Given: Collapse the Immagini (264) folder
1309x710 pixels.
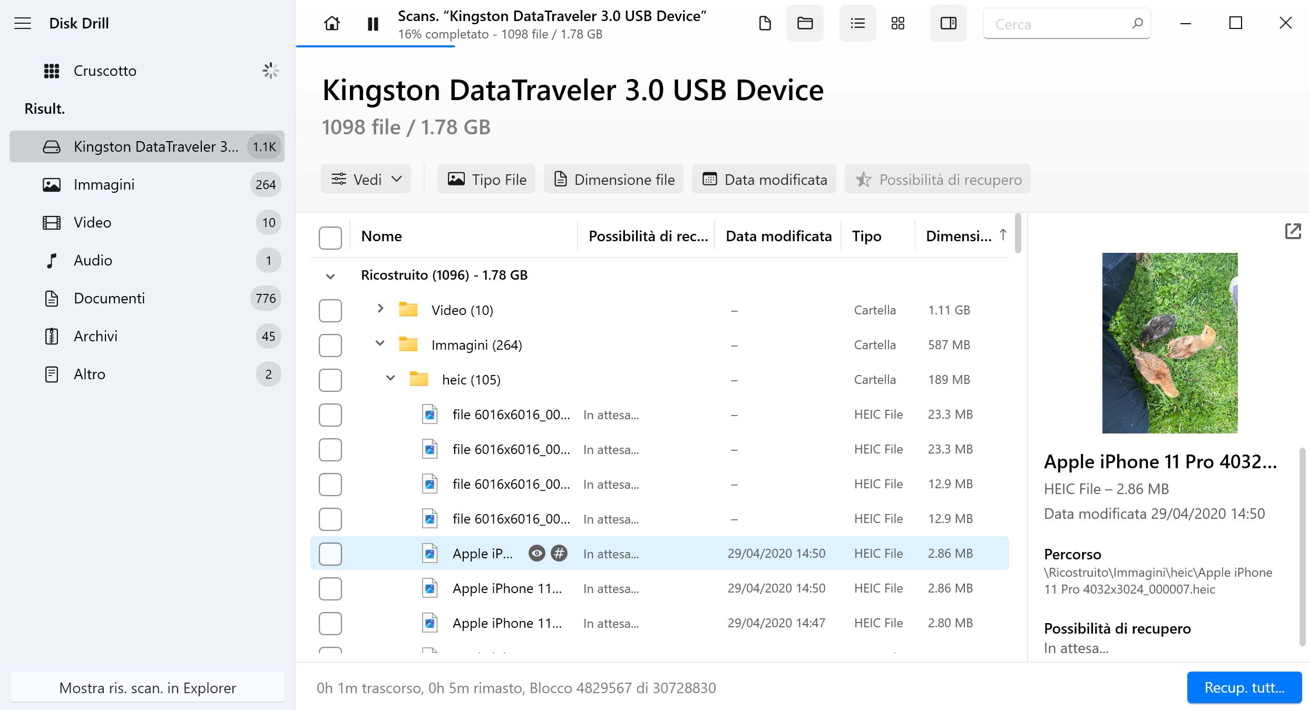Looking at the screenshot, I should tap(380, 343).
